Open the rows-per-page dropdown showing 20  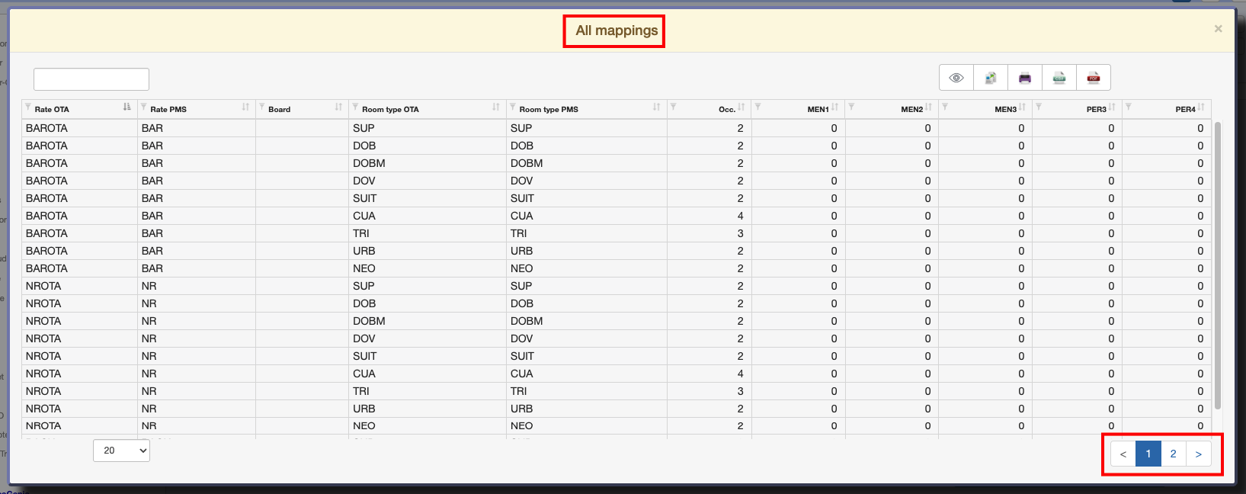coord(122,451)
